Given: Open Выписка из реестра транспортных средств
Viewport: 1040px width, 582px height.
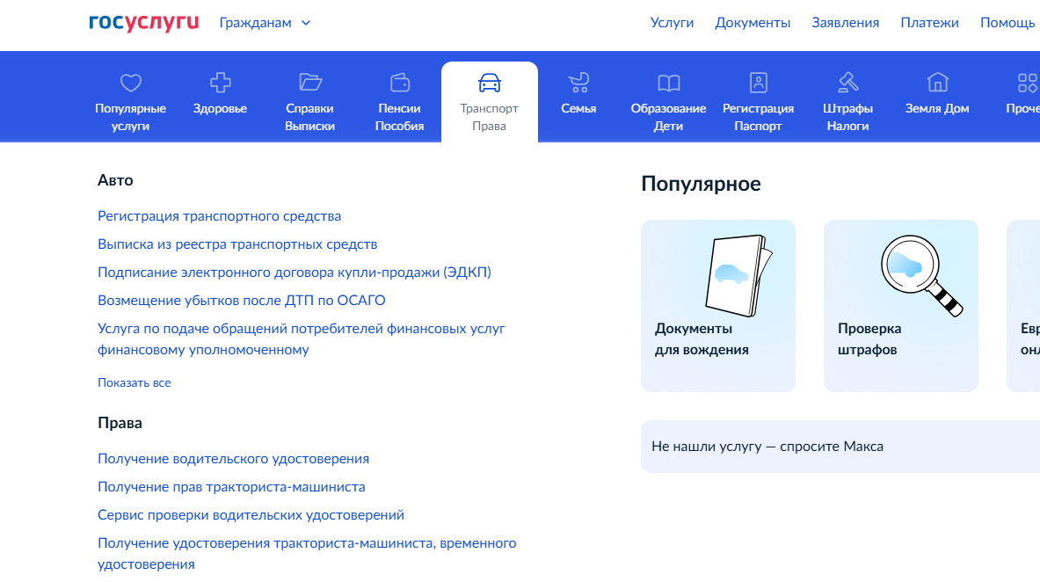Looking at the screenshot, I should (x=237, y=244).
